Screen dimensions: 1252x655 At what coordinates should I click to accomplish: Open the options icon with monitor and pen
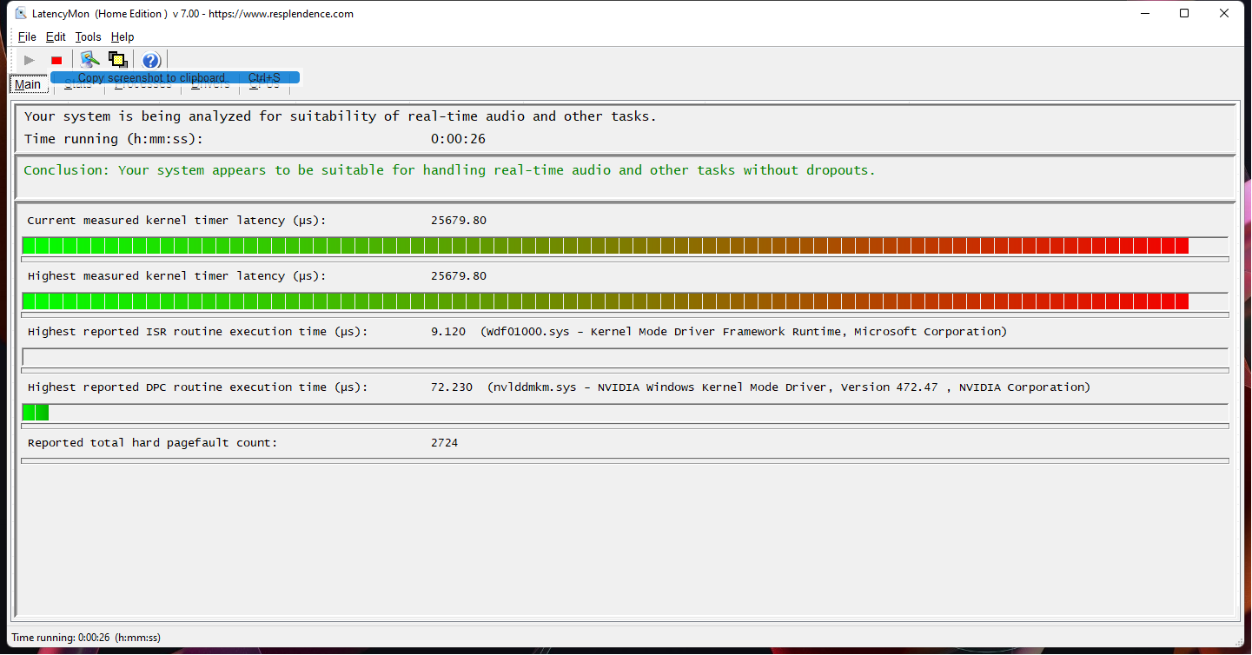pyautogui.click(x=89, y=60)
